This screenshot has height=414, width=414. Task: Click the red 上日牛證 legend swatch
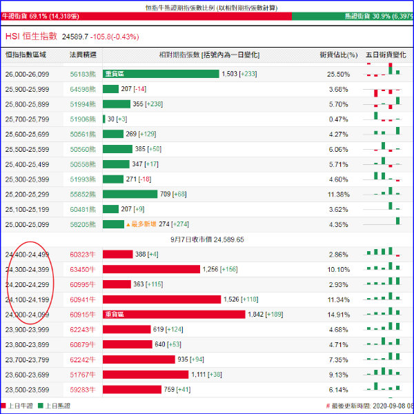(x=3, y=406)
